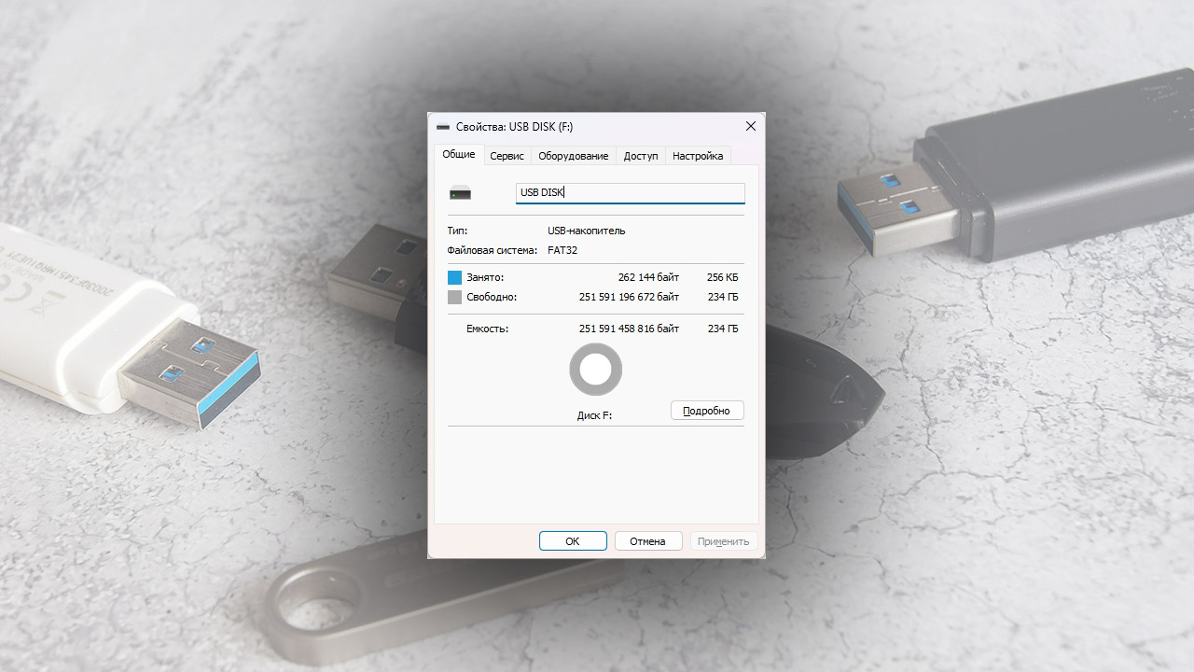Click the FAT32 file system value
This screenshot has width=1194, height=672.
coord(562,250)
